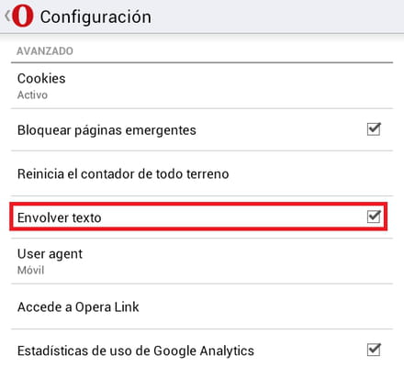This screenshot has width=404, height=378.
Task: Disable Google Analytics usage statistics checkbox
Action: 374,350
